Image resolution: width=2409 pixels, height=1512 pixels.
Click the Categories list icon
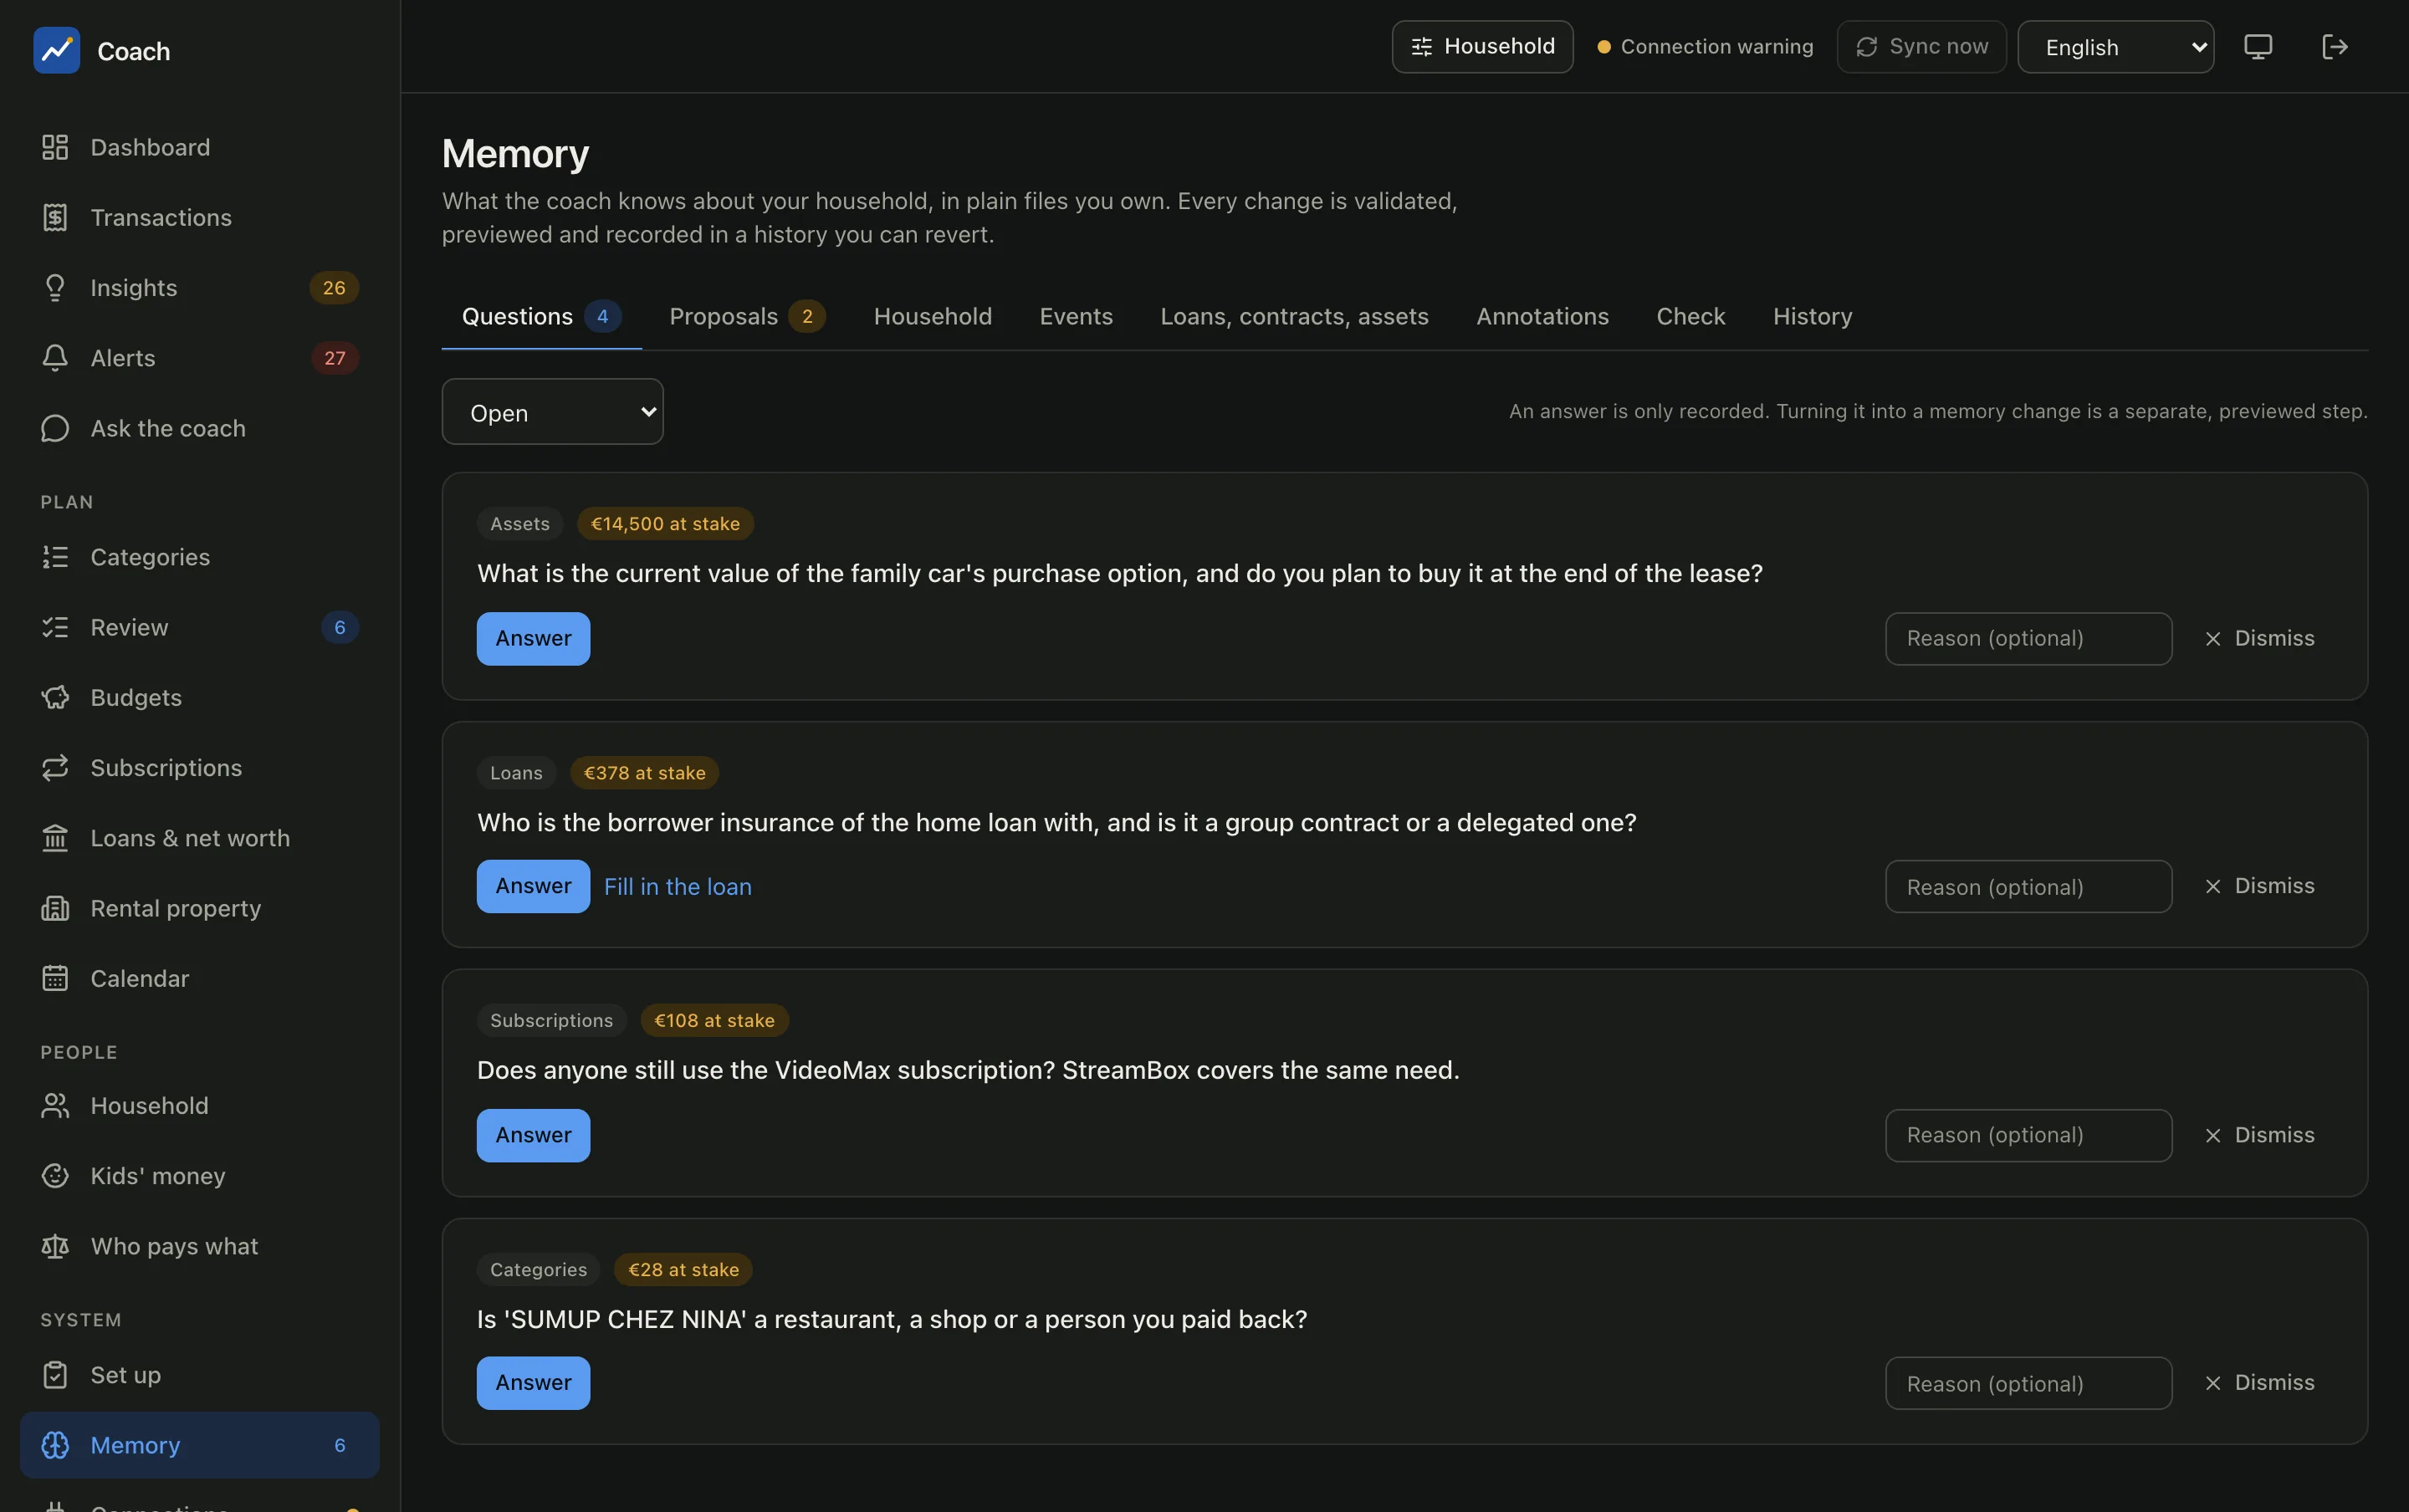point(55,557)
